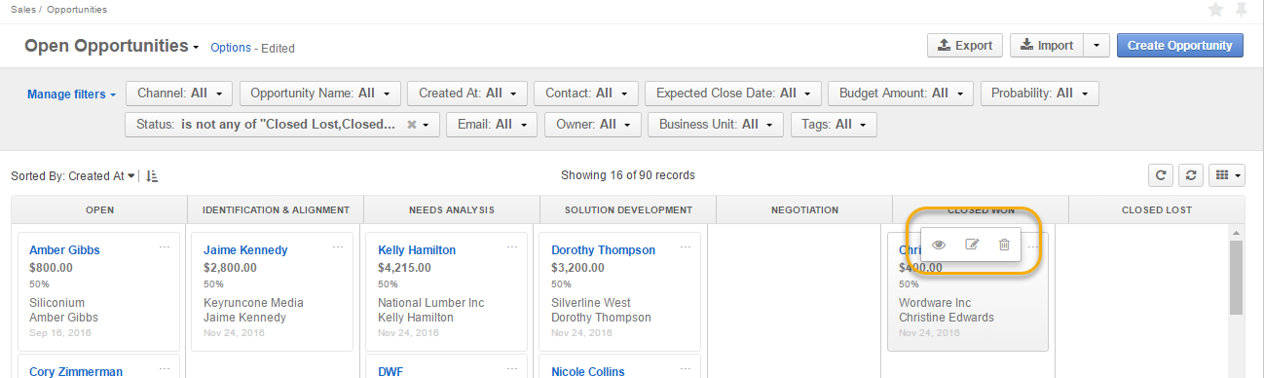Open actions menu on Nicole Collins card
This screenshot has height=378, width=1264.
686,369
